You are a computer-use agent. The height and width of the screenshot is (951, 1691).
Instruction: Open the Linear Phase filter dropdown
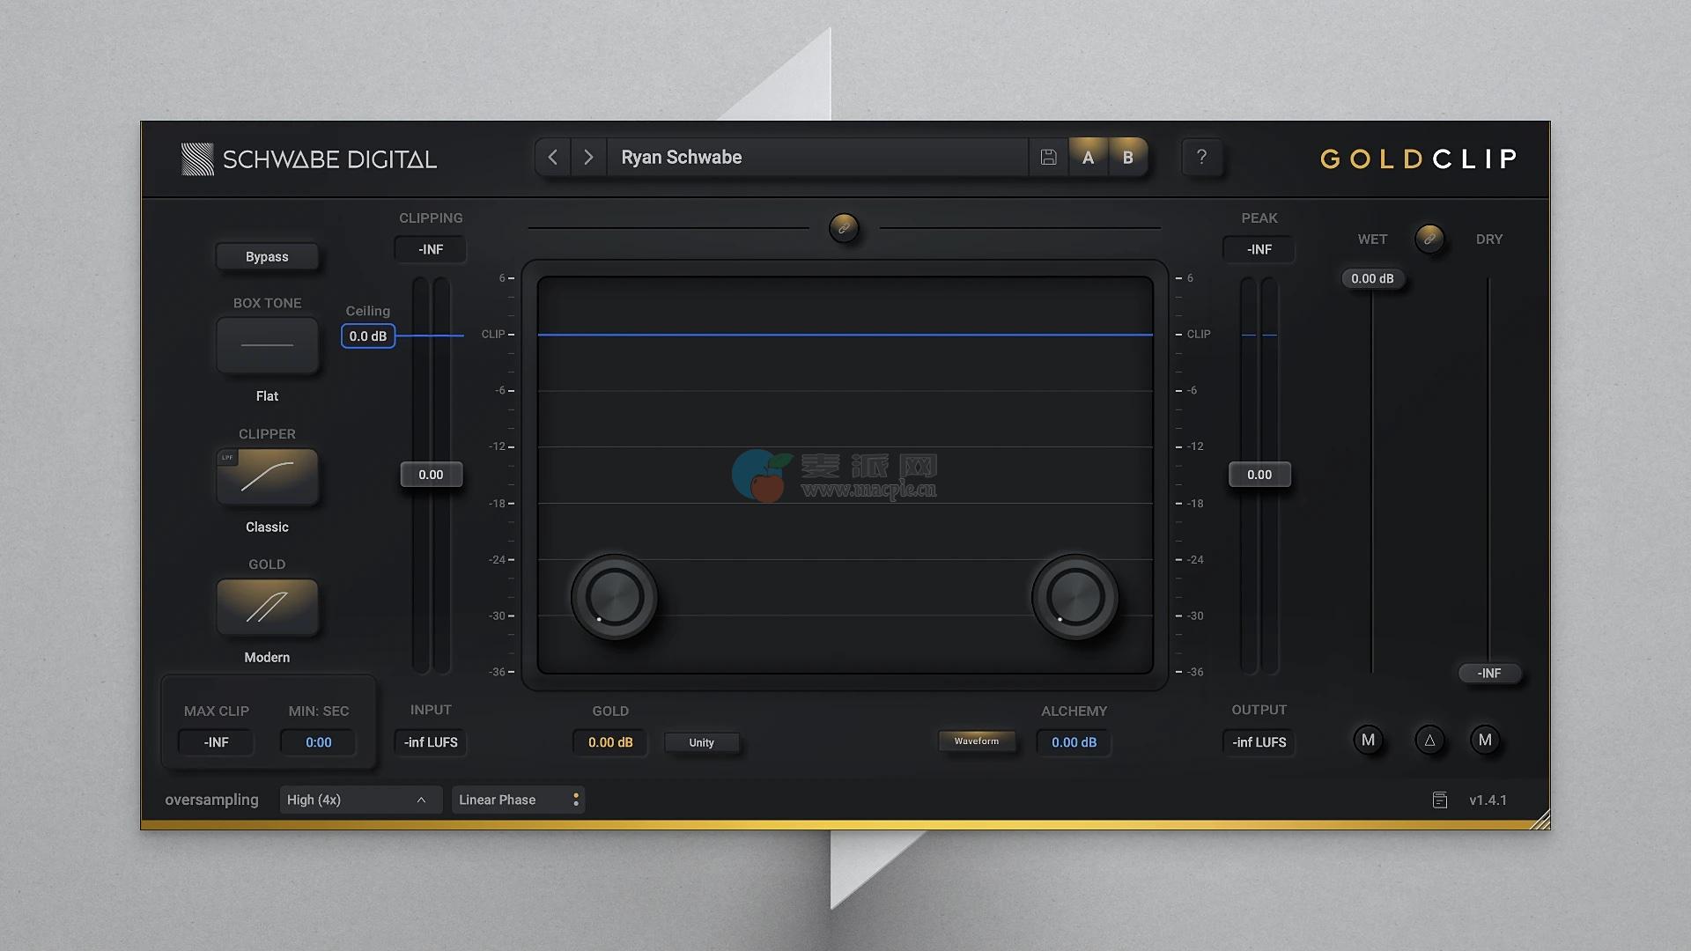pyautogui.click(x=518, y=800)
